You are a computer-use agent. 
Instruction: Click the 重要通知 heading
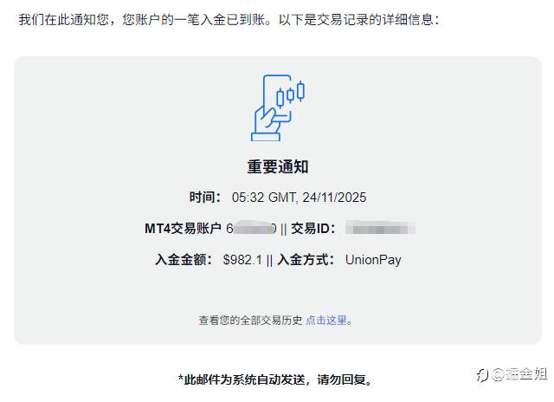278,167
